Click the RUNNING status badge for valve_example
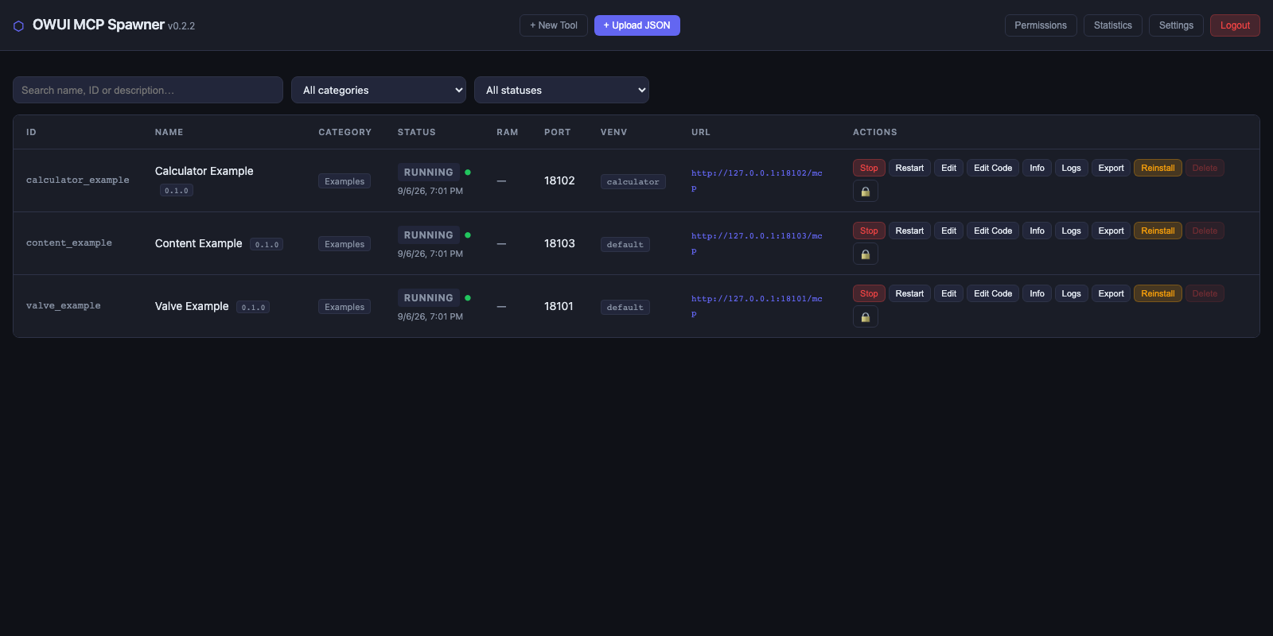1273x636 pixels. click(428, 298)
